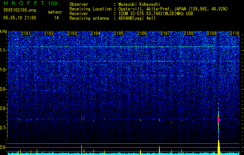This screenshot has width=244, height=155.
Task: Click the 1.1 kHz axis label
Action: (x=3, y=50)
